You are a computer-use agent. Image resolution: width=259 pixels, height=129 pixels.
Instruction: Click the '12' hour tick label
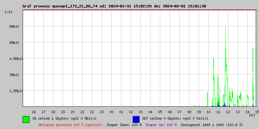tap(228, 112)
